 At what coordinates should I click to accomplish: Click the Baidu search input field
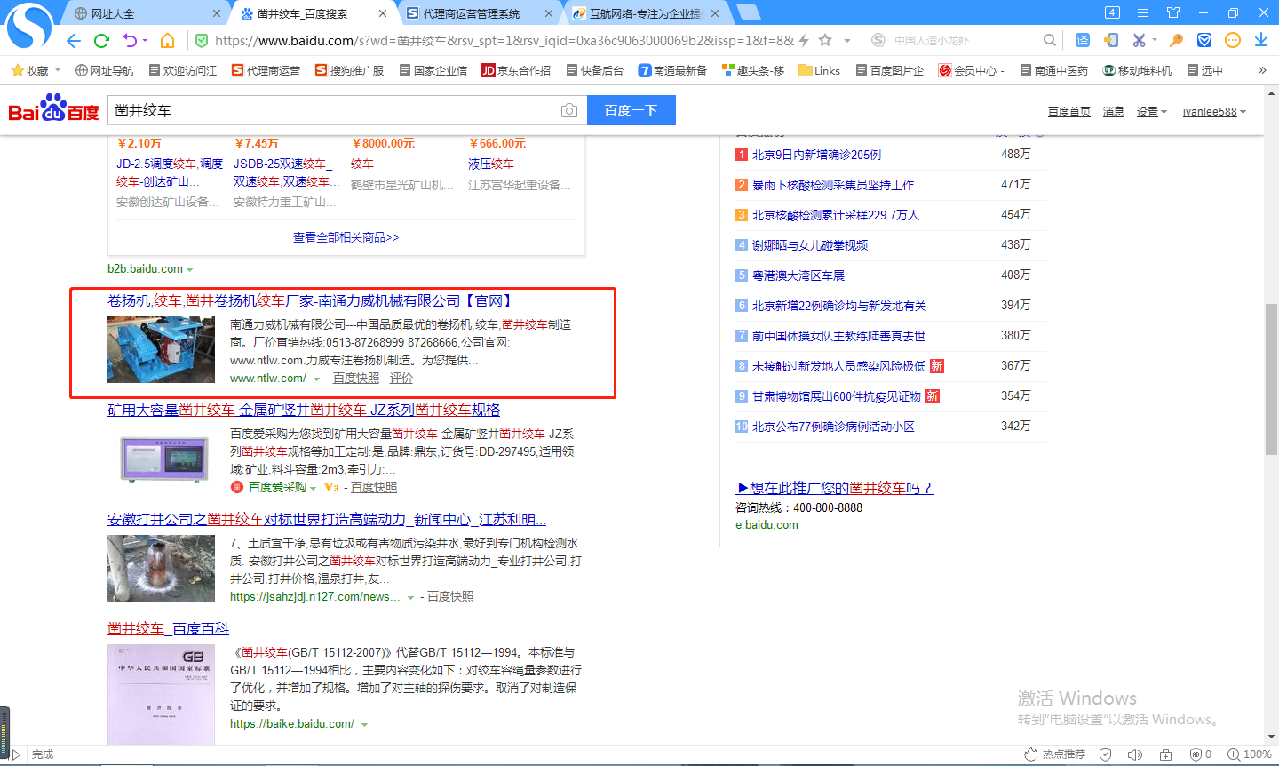tap(333, 110)
